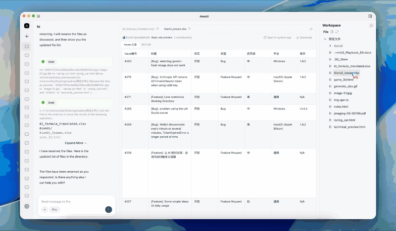Screen dimensions: 396x231
Task: Close the AionUi_Issues.xlsx tab
Action: (x=190, y=29)
